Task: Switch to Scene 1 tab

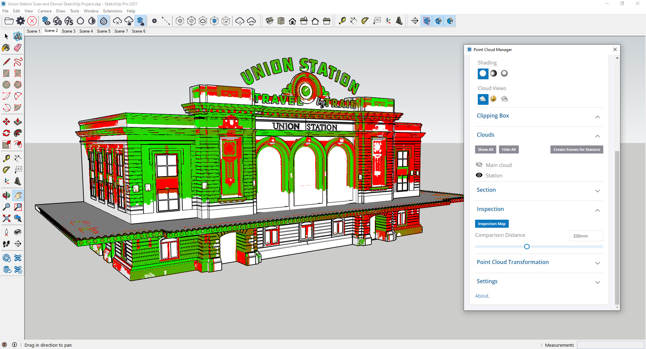Action: [x=33, y=31]
